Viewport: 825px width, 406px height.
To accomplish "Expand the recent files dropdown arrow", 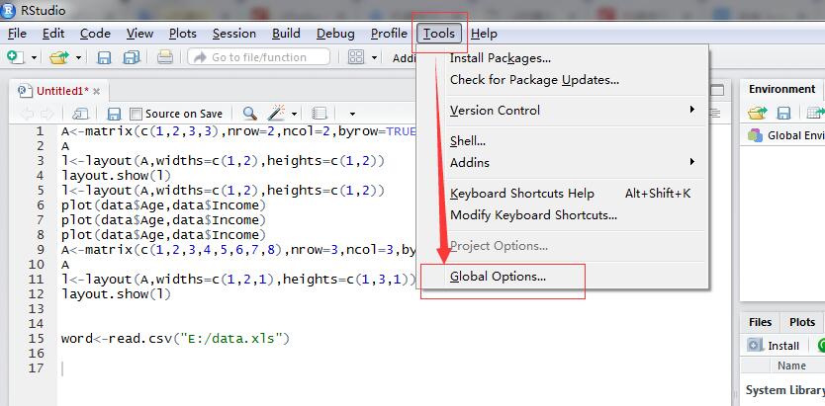I will click(x=78, y=57).
